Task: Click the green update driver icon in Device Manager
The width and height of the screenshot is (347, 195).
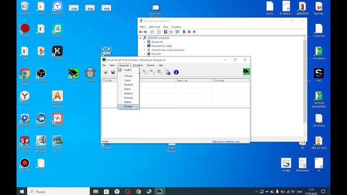Action: [184, 32]
